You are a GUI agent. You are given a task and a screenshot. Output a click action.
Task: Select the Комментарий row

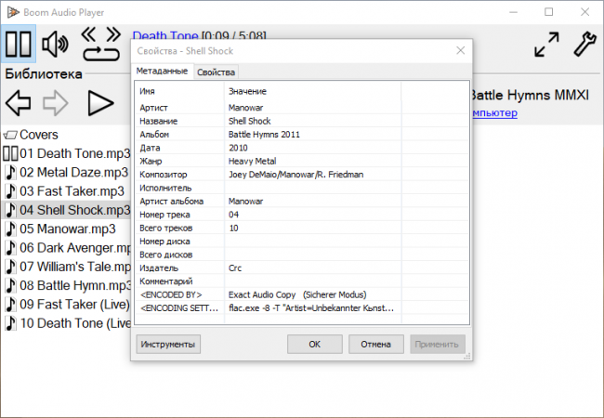tap(302, 281)
